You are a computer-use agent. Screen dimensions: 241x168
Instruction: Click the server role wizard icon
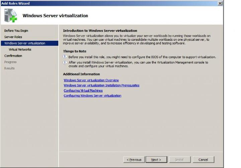click(x=11, y=15)
